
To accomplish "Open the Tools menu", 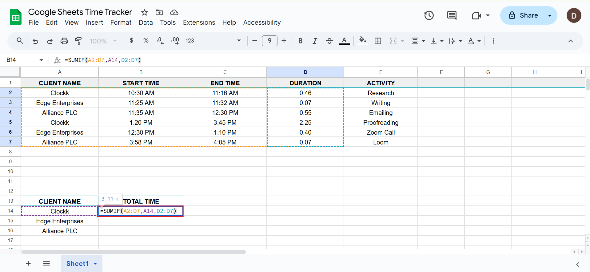I will (168, 22).
